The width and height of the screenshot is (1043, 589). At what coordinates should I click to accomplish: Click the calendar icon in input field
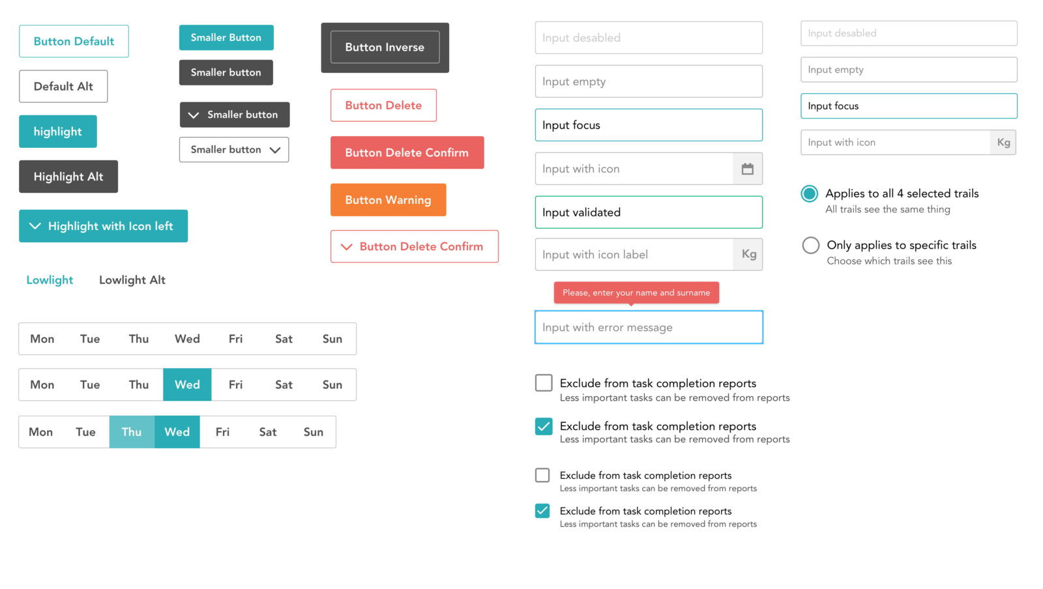(747, 169)
